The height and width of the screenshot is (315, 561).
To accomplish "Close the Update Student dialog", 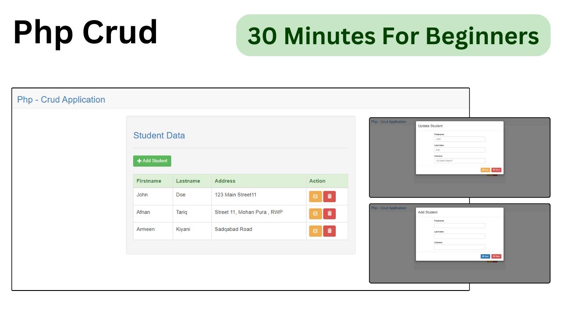I will pyautogui.click(x=496, y=170).
